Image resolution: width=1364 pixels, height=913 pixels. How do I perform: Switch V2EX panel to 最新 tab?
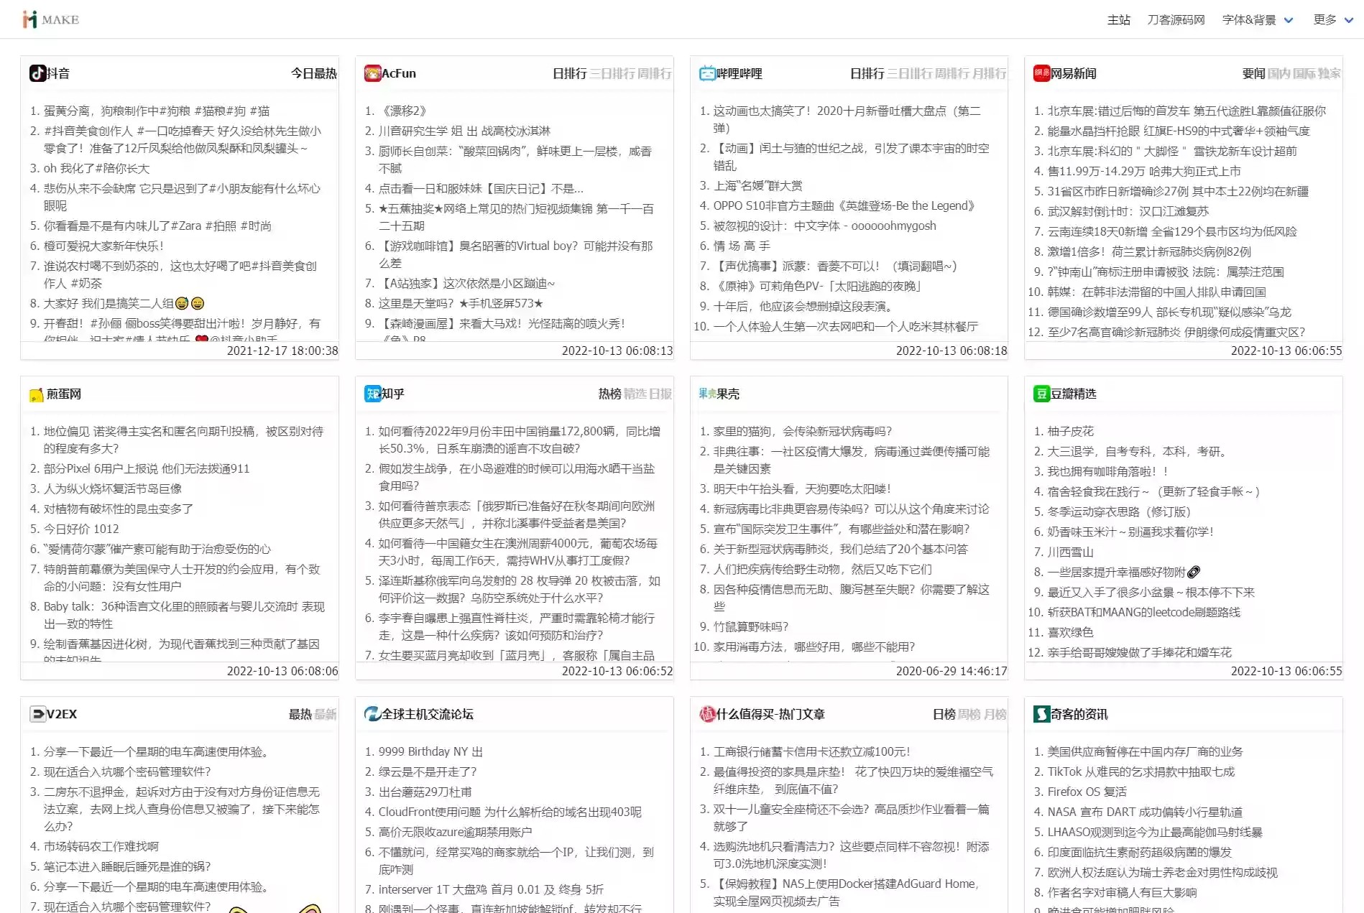tap(323, 714)
